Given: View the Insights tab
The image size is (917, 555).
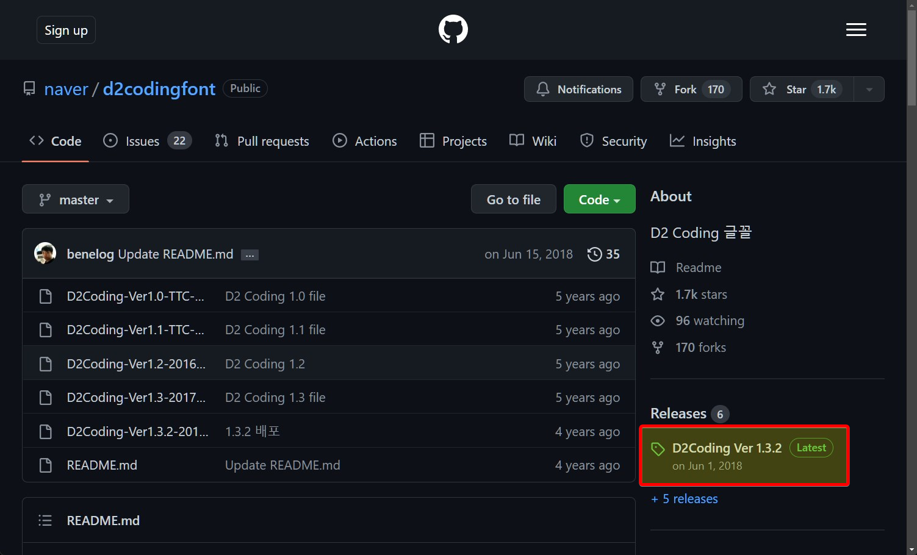Looking at the screenshot, I should tap(703, 141).
